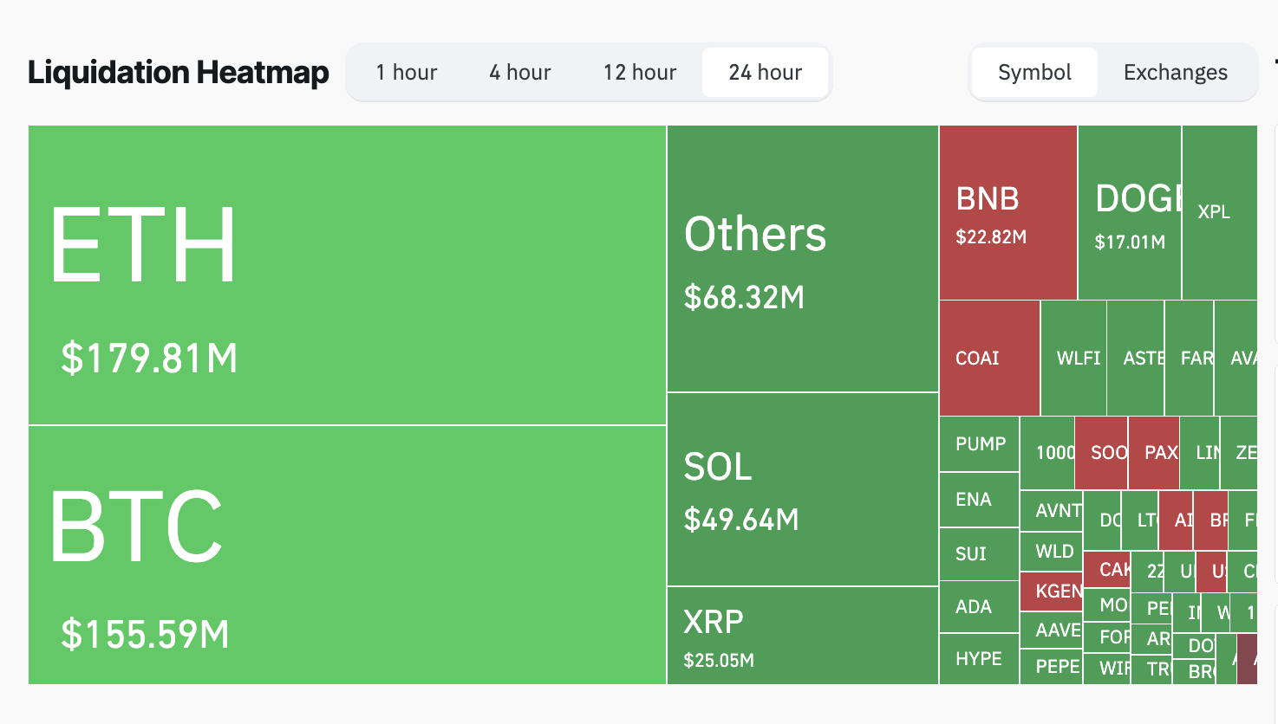The height and width of the screenshot is (724, 1278).
Task: Click the PUMP tile
Action: click(978, 444)
